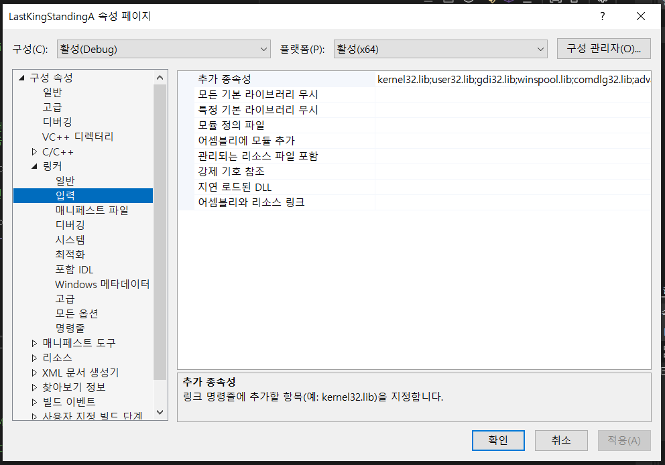Select 시스템 tree item
Image resolution: width=665 pixels, height=465 pixels.
click(x=70, y=240)
